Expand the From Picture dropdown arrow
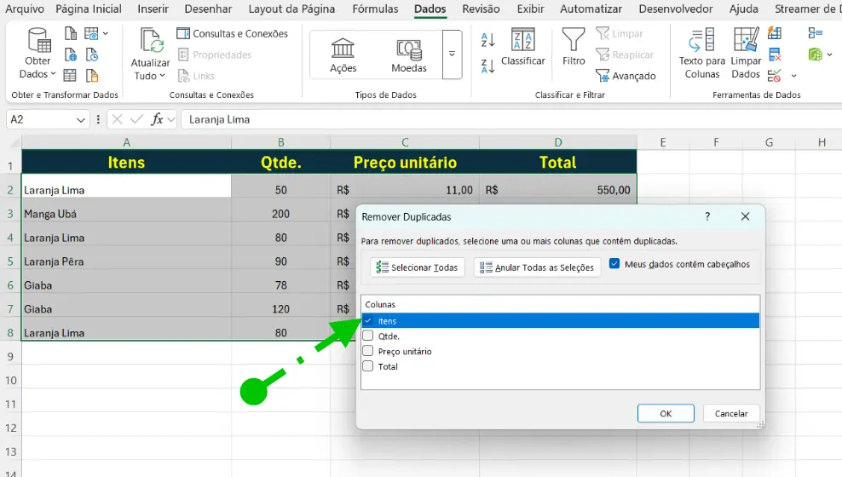Screen dimensions: 842x477 point(106,33)
